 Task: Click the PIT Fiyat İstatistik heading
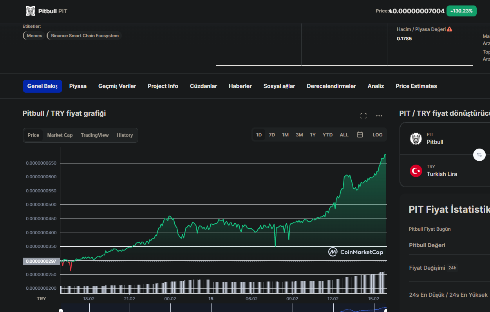tap(449, 209)
